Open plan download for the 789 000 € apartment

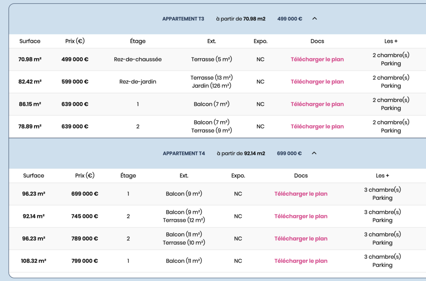(x=301, y=239)
